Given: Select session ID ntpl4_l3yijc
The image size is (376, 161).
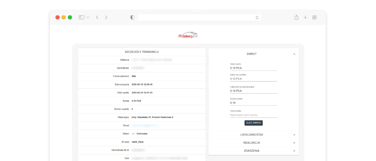Looking at the screenshot, I should pos(138,142).
